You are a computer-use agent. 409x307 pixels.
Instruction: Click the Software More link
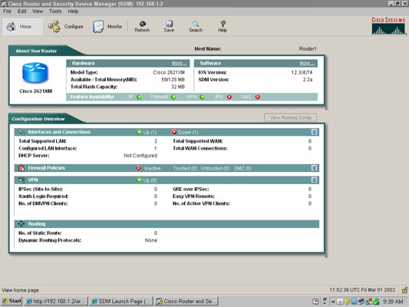(307, 63)
